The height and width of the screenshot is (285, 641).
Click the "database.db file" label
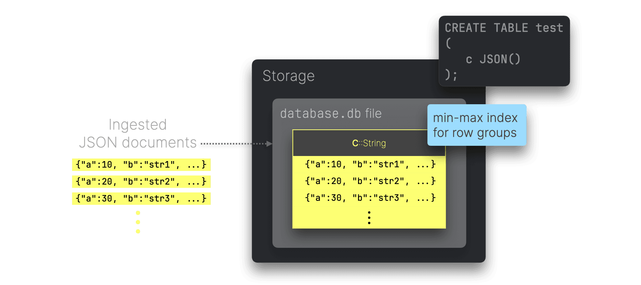331,114
